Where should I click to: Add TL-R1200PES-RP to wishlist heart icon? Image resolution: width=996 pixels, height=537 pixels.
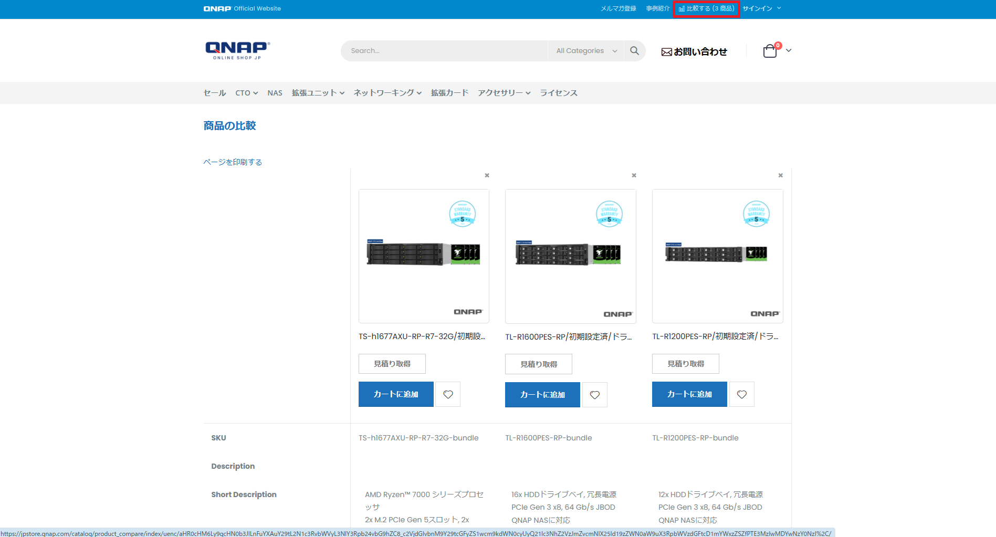(742, 394)
